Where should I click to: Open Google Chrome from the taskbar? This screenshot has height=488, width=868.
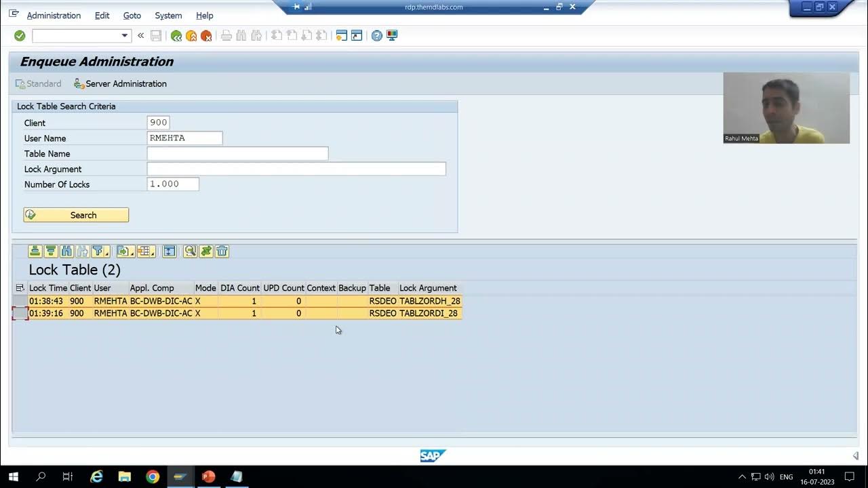click(153, 476)
